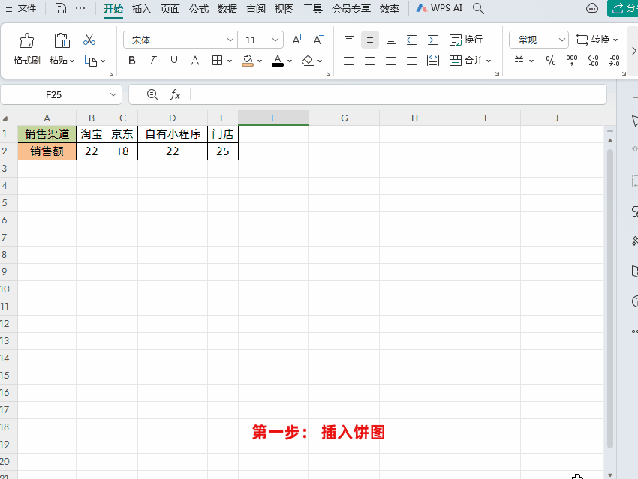This screenshot has height=479, width=638.
Task: Center text horizontally
Action: [370, 61]
